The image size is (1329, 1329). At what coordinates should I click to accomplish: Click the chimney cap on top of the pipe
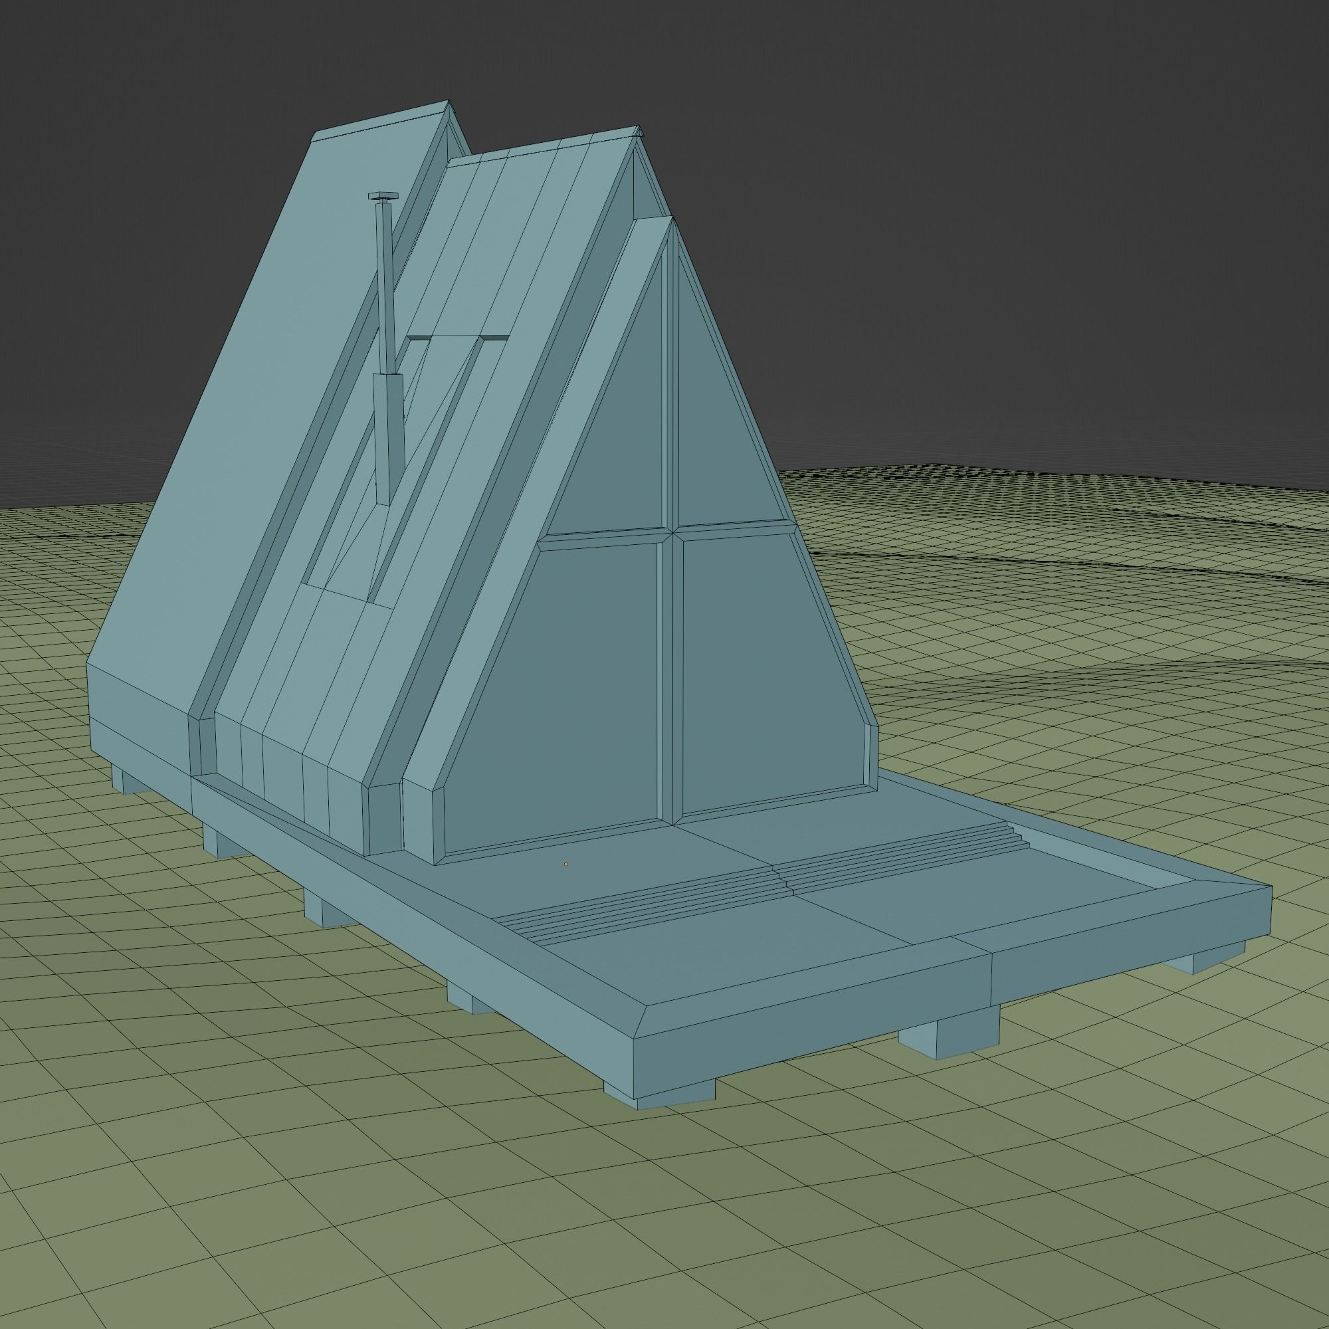384,197
